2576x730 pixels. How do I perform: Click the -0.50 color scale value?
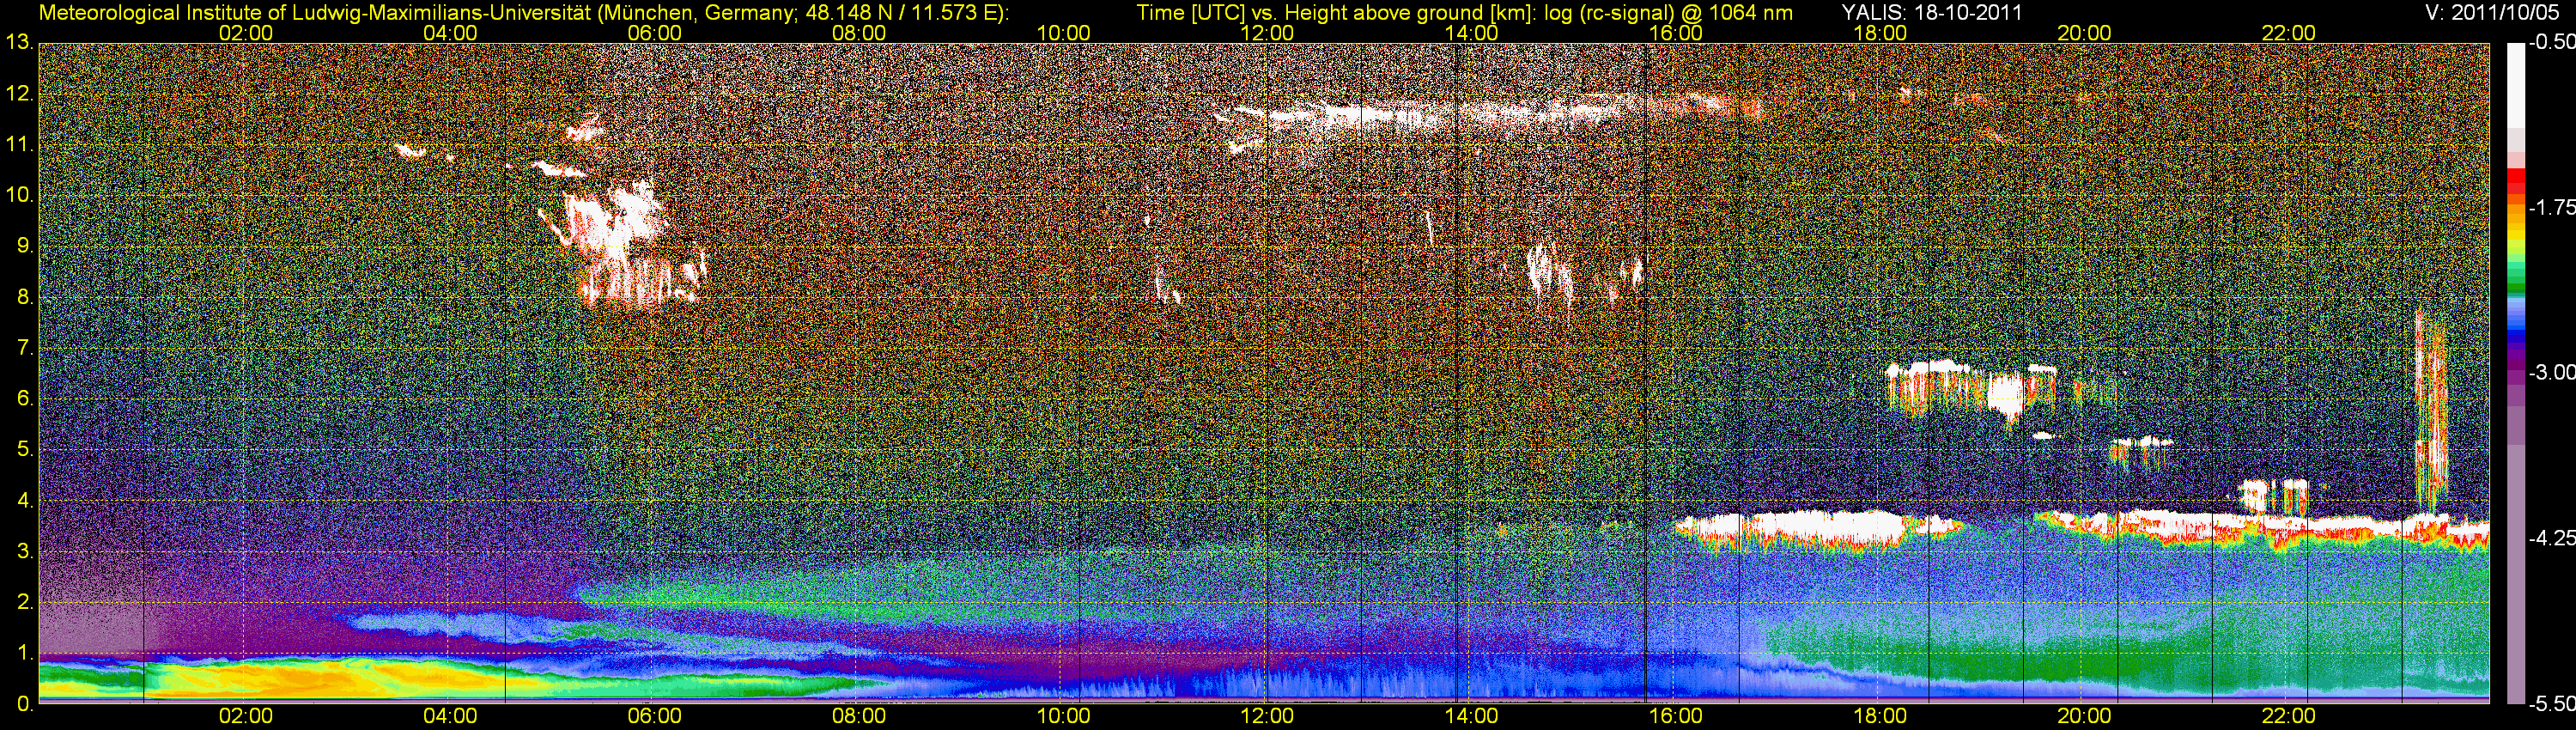click(x=2551, y=43)
